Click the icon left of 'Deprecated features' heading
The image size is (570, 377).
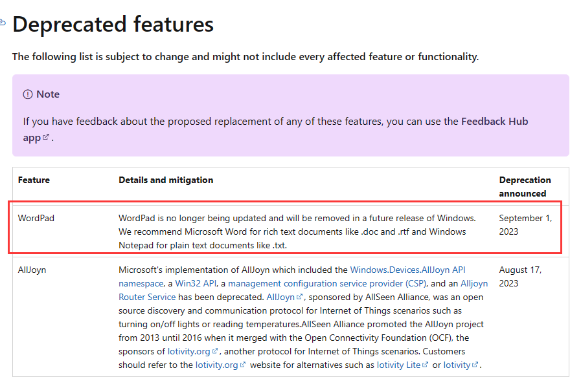tap(2, 23)
